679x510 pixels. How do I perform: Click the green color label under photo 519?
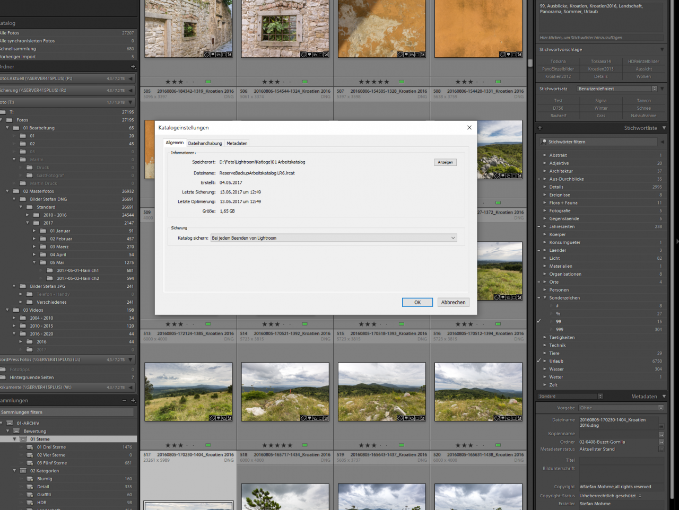(x=401, y=445)
